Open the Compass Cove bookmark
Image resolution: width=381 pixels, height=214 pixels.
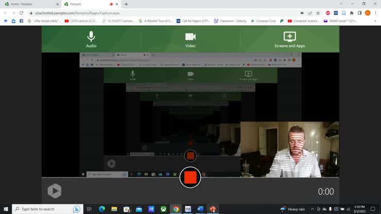[x=264, y=21]
